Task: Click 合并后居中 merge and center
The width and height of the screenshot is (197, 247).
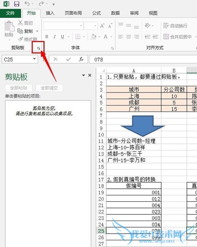Action: pos(177,37)
